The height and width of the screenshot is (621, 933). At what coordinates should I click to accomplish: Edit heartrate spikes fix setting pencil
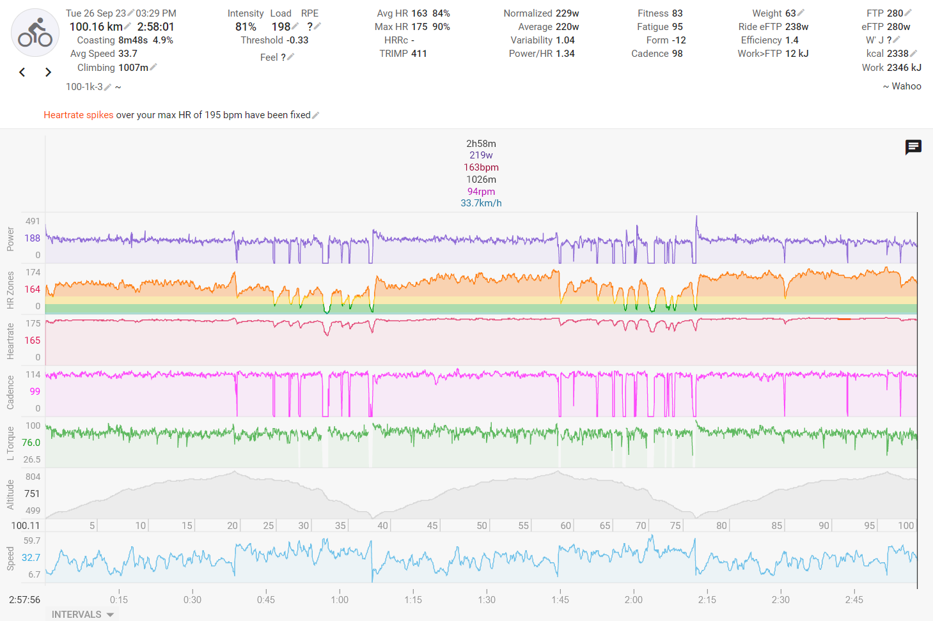pos(316,115)
